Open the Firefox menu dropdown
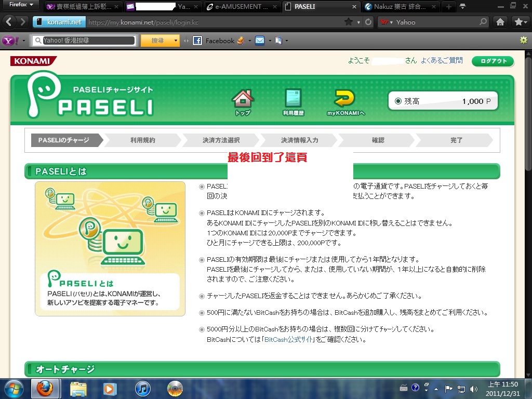This screenshot has width=532, height=399. pyautogui.click(x=21, y=5)
